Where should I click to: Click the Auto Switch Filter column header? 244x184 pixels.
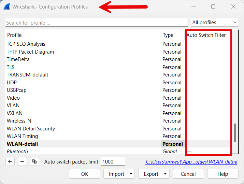tap(206, 35)
